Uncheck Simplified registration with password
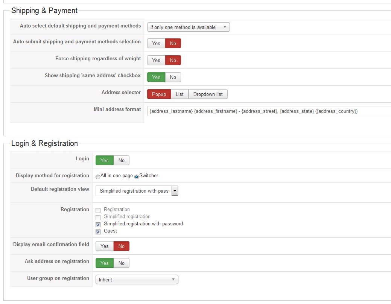 click(98, 225)
